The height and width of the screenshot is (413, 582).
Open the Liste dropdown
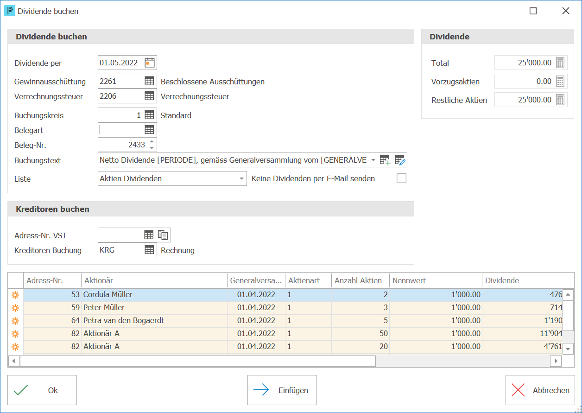click(241, 178)
